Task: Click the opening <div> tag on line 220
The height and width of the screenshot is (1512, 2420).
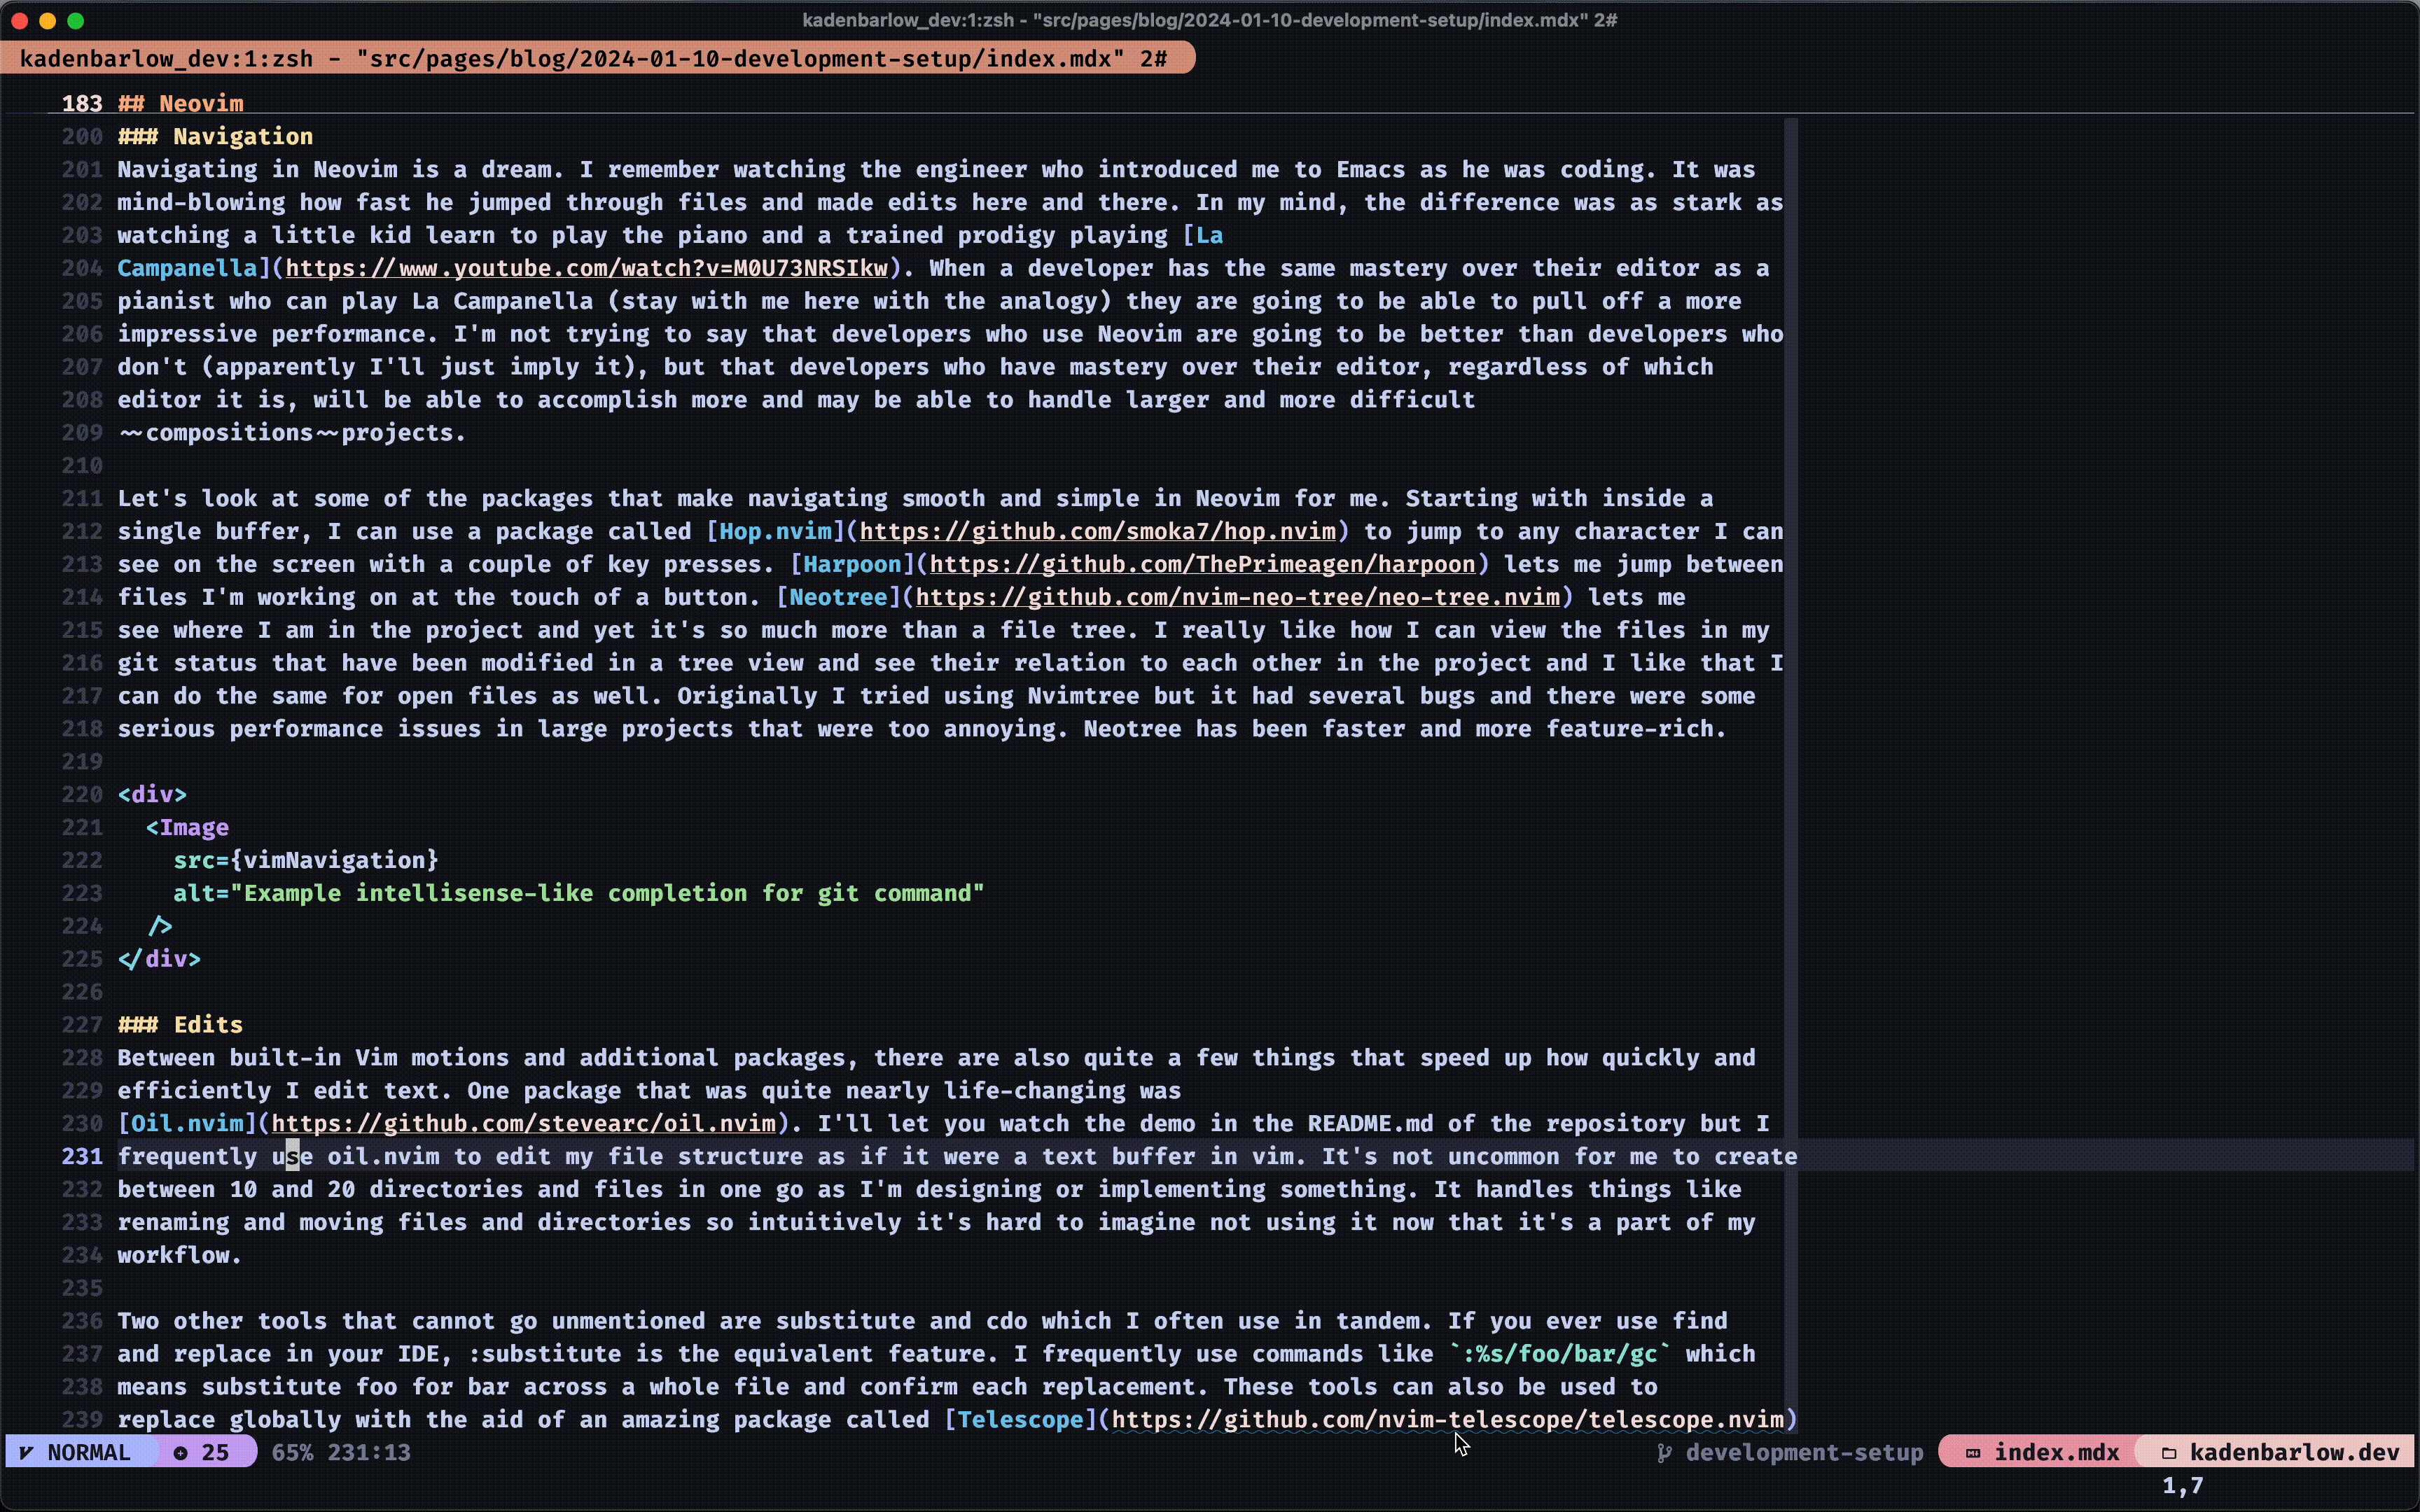Action: [152, 794]
